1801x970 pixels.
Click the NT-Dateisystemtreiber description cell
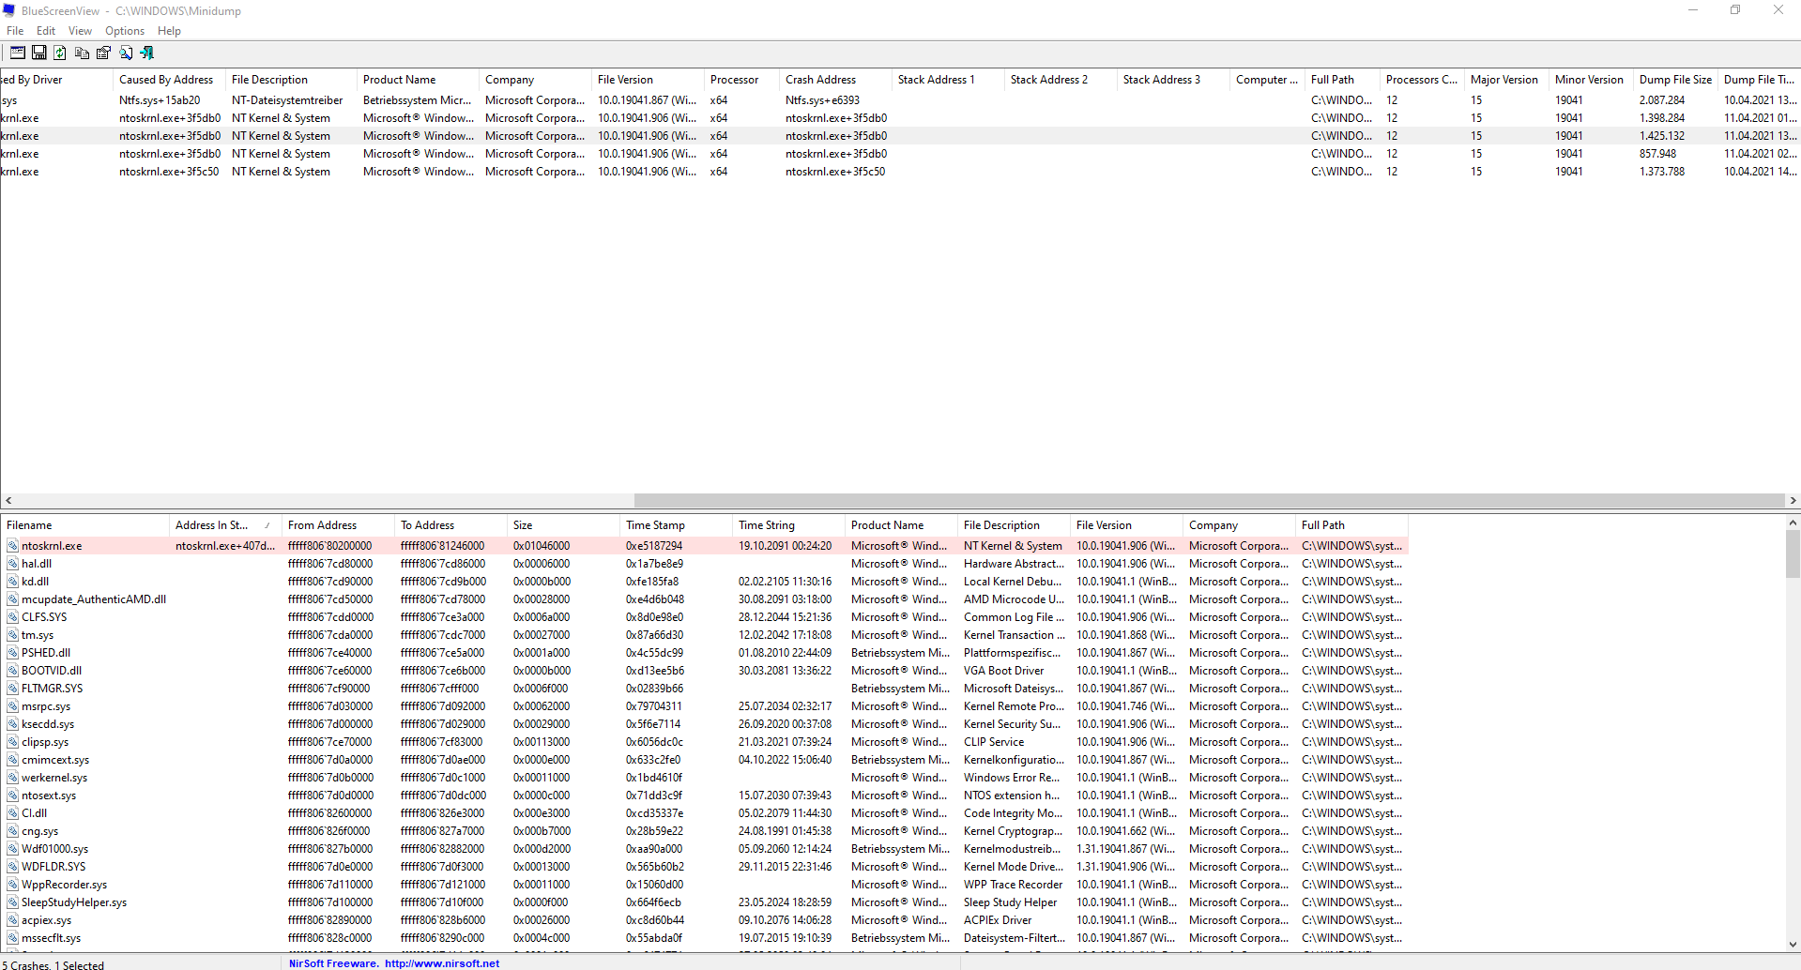(287, 100)
